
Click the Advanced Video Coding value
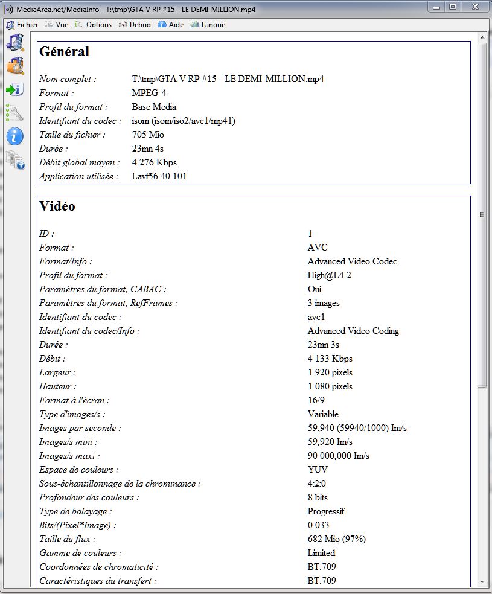(x=353, y=331)
